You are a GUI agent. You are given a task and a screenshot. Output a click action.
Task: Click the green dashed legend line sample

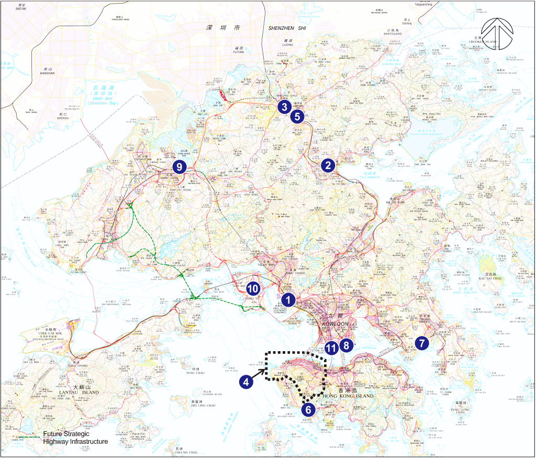(x=28, y=437)
